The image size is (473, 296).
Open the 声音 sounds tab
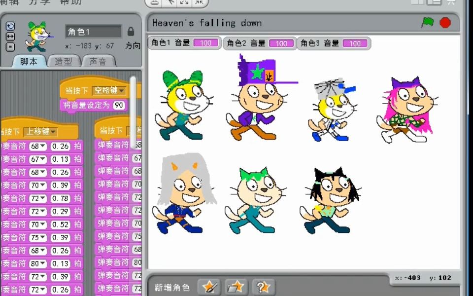98,61
